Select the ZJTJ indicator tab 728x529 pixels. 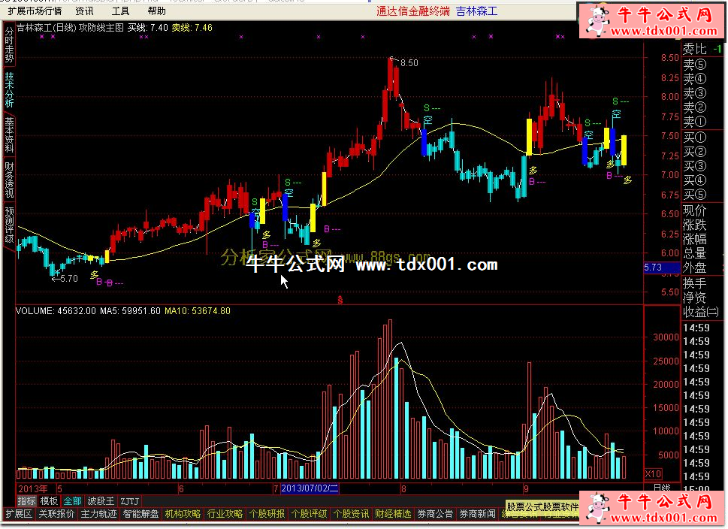click(130, 501)
